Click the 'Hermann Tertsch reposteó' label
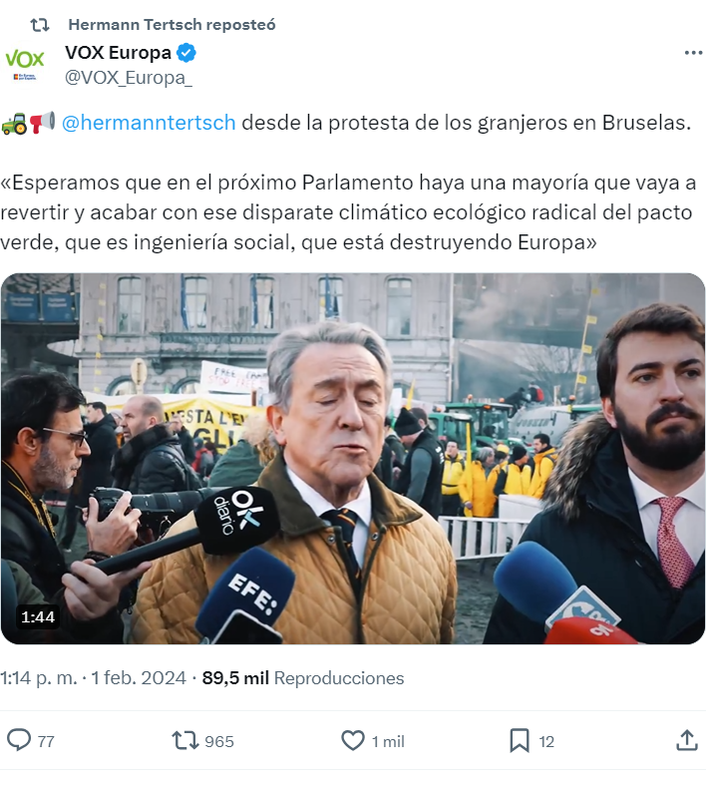Image resolution: width=717 pixels, height=786 pixels. click(172, 24)
